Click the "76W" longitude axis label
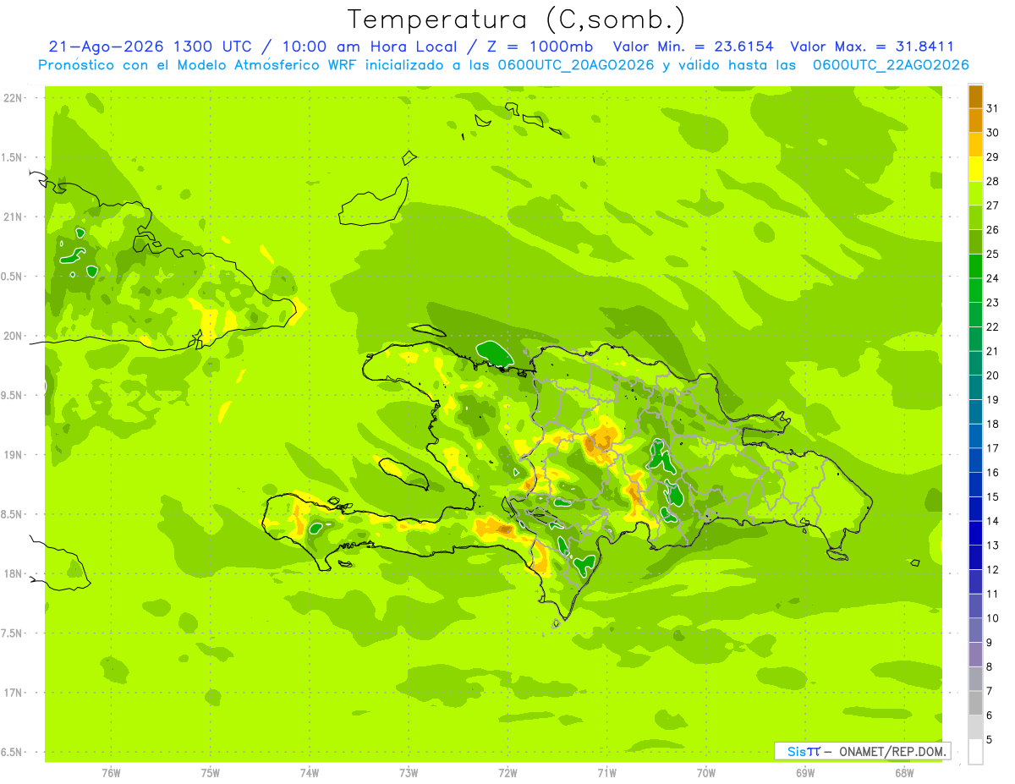 (111, 773)
